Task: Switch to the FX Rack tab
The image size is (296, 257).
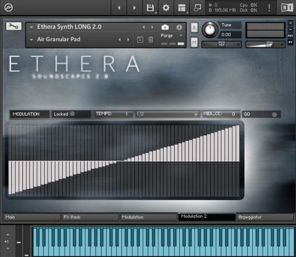Action: [90, 217]
